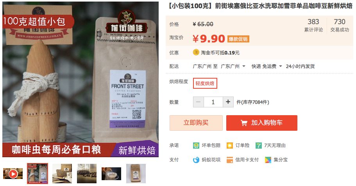Open the 730 交易成功 transactions tab

coord(340,25)
